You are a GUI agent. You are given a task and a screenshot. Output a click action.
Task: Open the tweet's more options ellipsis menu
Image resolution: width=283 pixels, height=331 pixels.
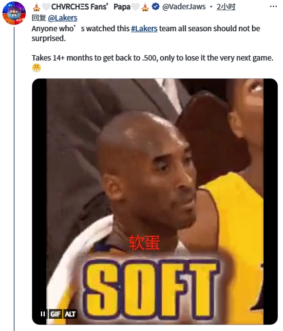click(x=273, y=6)
